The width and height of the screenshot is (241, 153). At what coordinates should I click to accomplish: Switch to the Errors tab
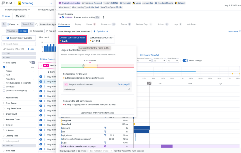click(x=91, y=24)
